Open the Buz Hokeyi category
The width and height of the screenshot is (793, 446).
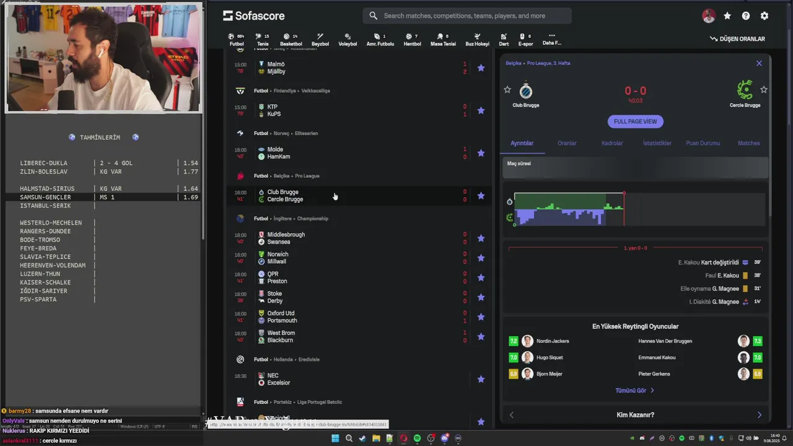pos(477,40)
